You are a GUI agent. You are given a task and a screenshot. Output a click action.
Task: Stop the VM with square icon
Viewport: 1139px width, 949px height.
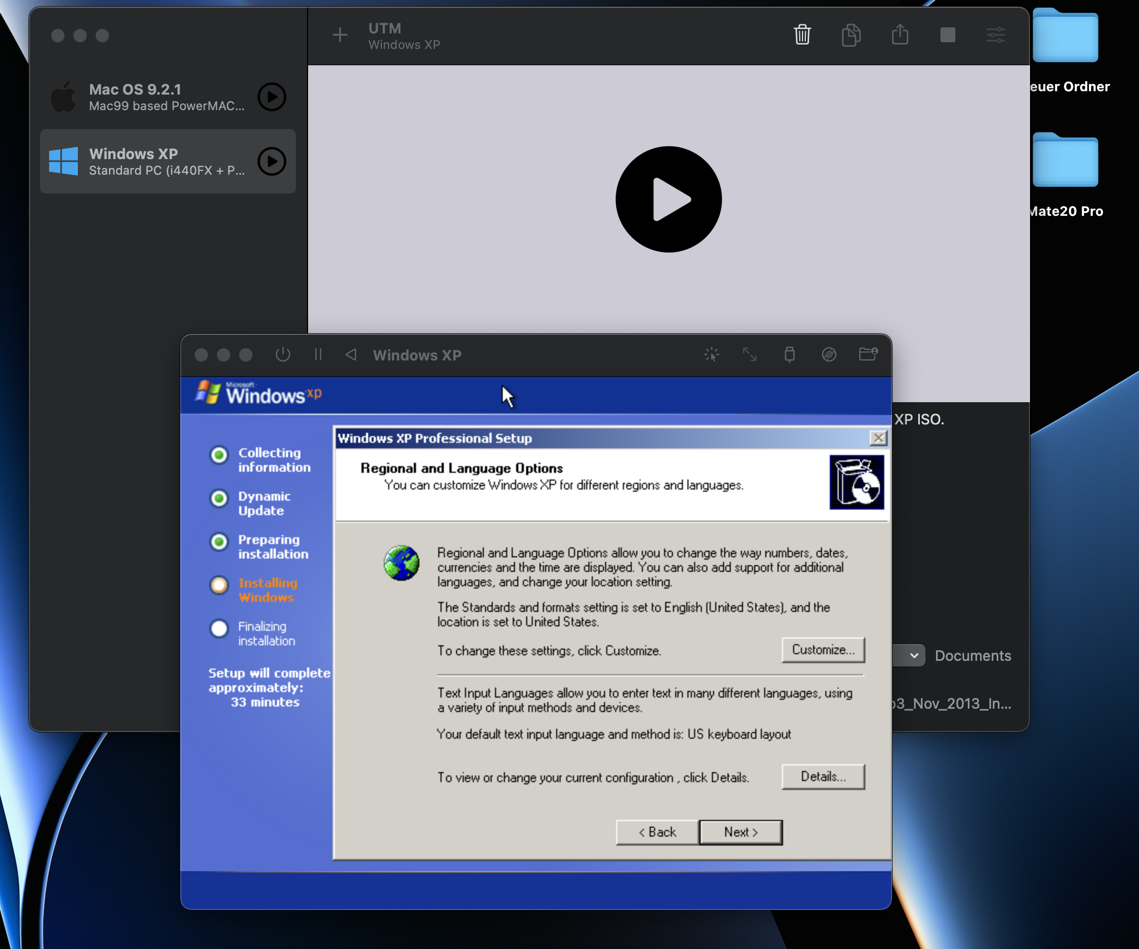coord(948,35)
